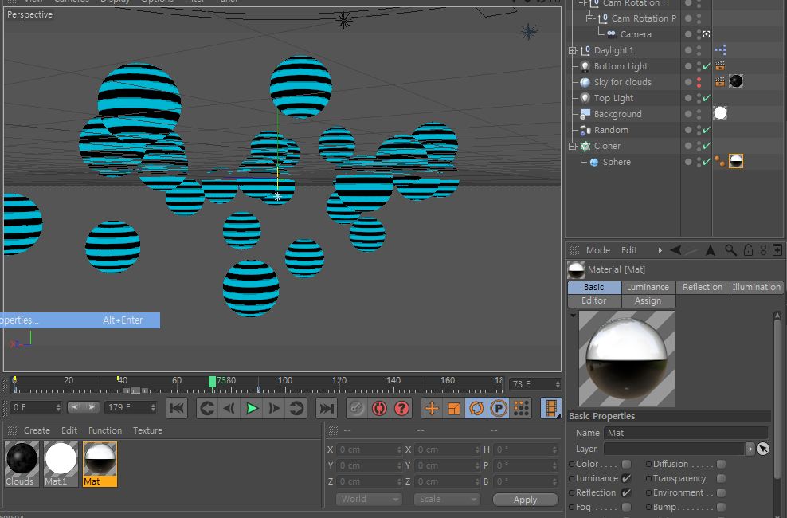Select the Daylight.1 expression tag icon
The height and width of the screenshot is (518, 787).
tap(720, 49)
